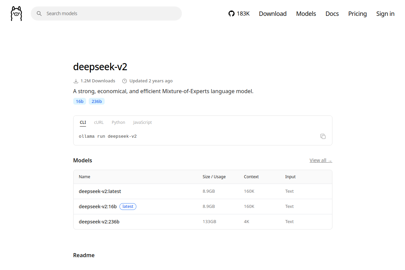Visit the Pricing page
Image resolution: width=405 pixels, height=270 pixels.
(357, 13)
